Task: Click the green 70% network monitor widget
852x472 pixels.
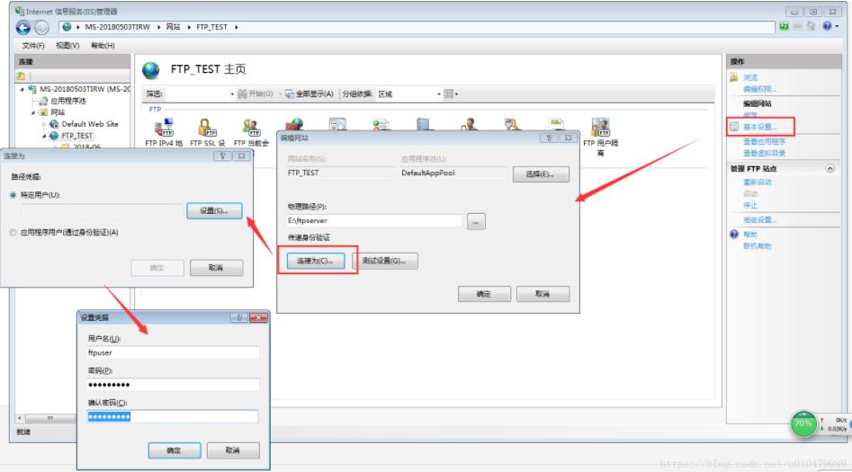Action: pos(803,423)
